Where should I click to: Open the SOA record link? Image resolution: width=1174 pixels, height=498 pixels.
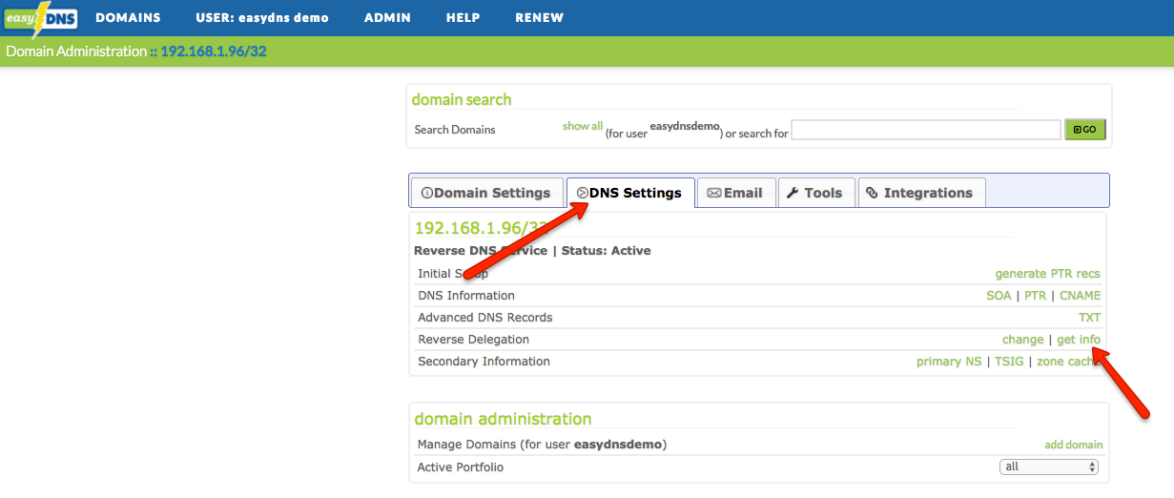[x=998, y=296]
